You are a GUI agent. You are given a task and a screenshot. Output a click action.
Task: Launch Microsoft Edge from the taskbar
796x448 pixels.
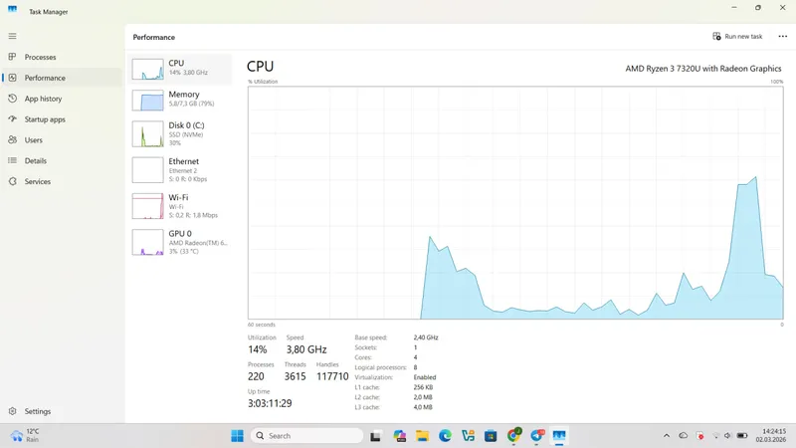click(x=445, y=436)
